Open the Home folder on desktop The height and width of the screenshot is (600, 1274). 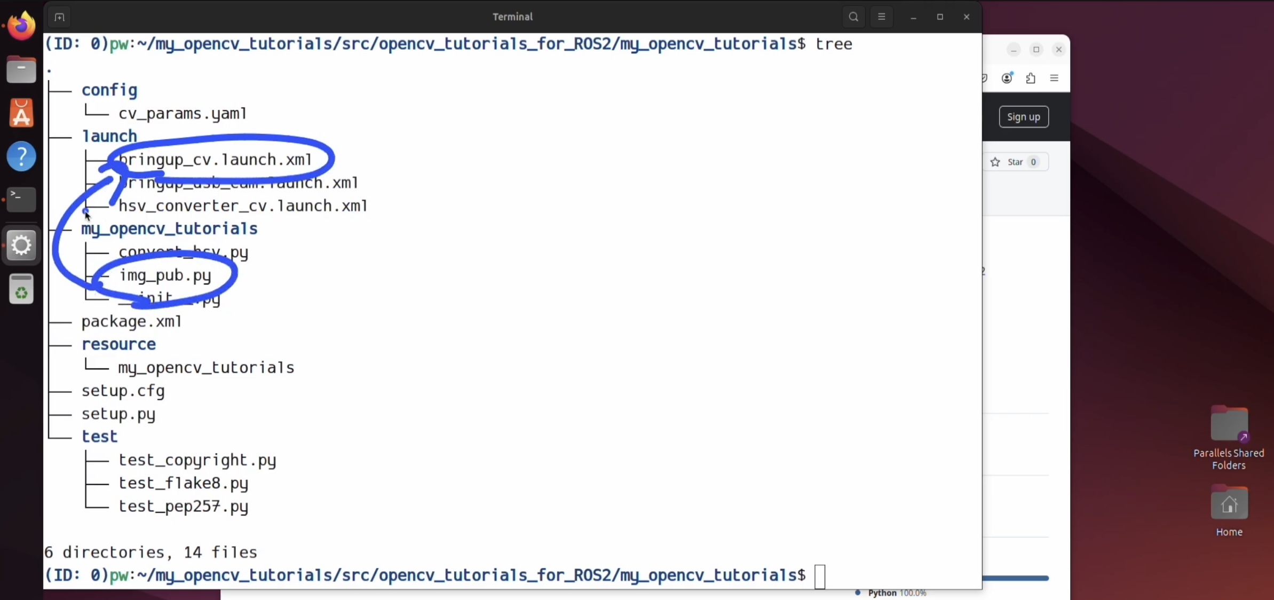pyautogui.click(x=1229, y=503)
